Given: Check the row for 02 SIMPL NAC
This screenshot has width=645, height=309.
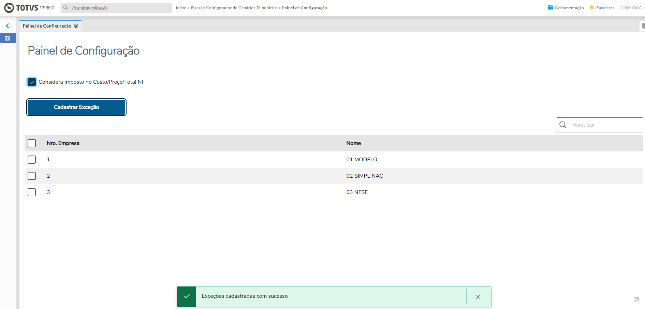Looking at the screenshot, I should [x=32, y=176].
